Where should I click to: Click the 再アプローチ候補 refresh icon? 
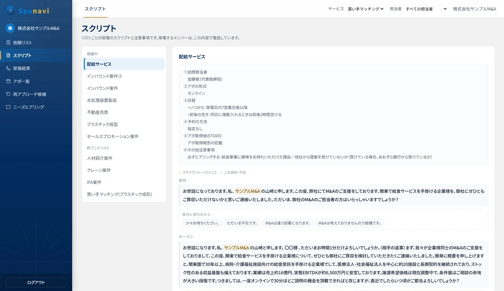coord(8,94)
